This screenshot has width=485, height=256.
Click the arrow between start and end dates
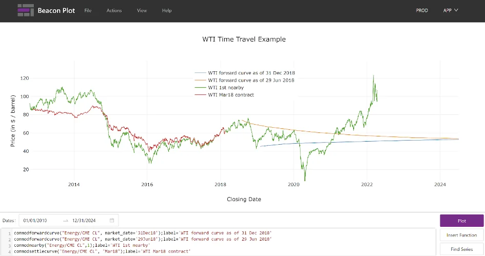66,221
